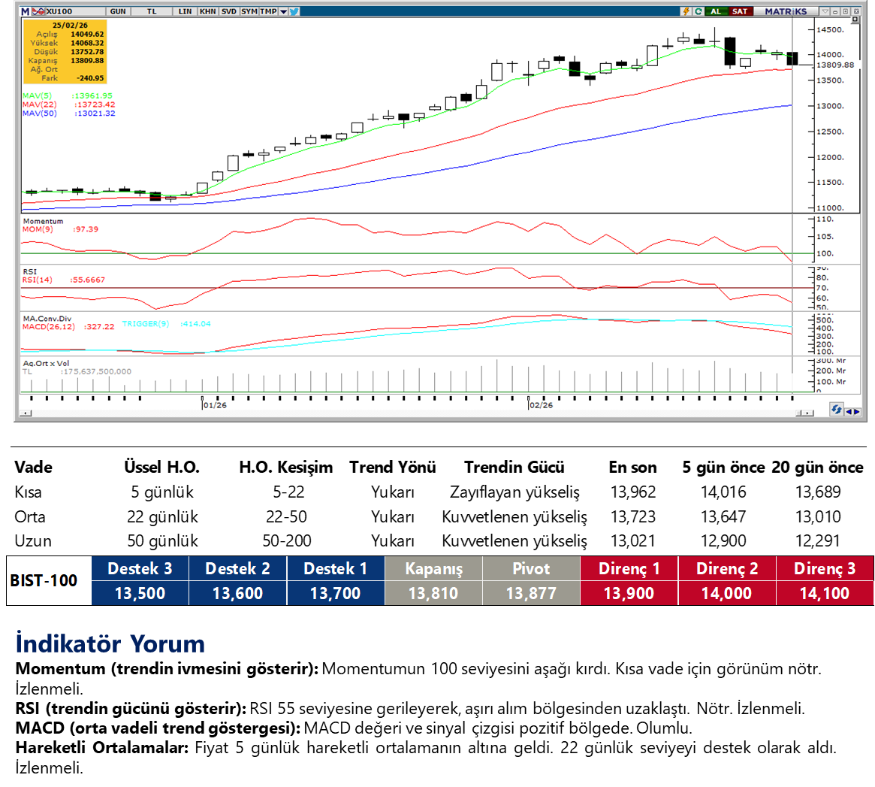Screen dimensions: 875x787
Task: Open the dropdown arrow after TMP
Action: (282, 11)
